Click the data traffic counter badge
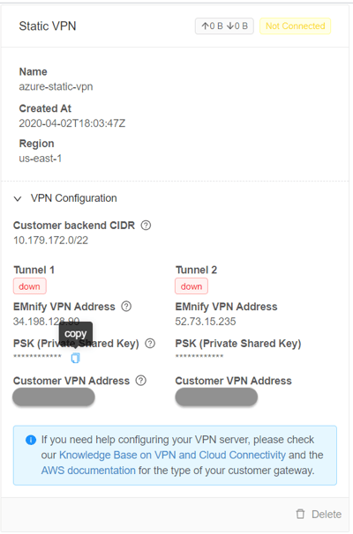Viewport: 353px width, 534px height. click(224, 26)
